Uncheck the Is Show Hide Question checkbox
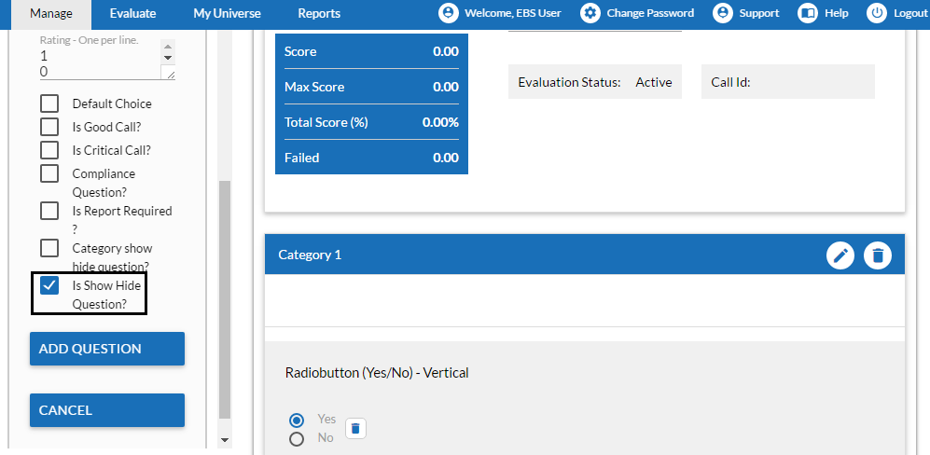Image resolution: width=930 pixels, height=455 pixels. point(49,285)
